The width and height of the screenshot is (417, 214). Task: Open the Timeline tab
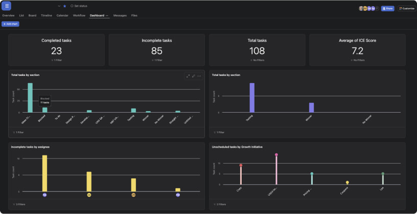[47, 16]
